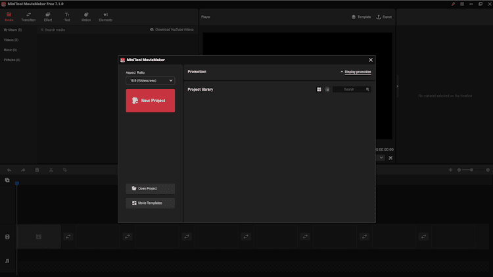Open the Aspect Ratio 16:9 dropdown
493x277 pixels.
coord(150,80)
